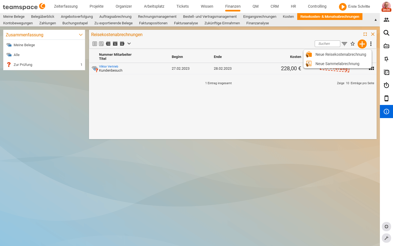
Task: Open the row grid action icon for Kundenbesuch
Action: (x=371, y=68)
